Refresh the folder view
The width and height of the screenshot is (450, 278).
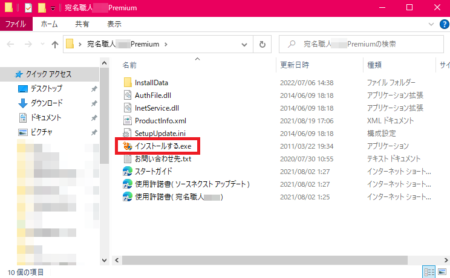262,44
